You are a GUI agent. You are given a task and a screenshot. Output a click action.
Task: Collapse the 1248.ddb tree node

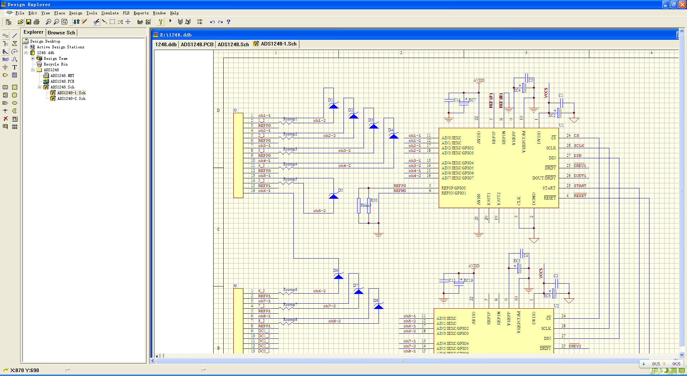click(26, 53)
